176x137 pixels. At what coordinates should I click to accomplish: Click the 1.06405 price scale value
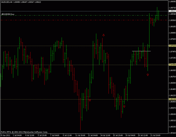pos(172,89)
